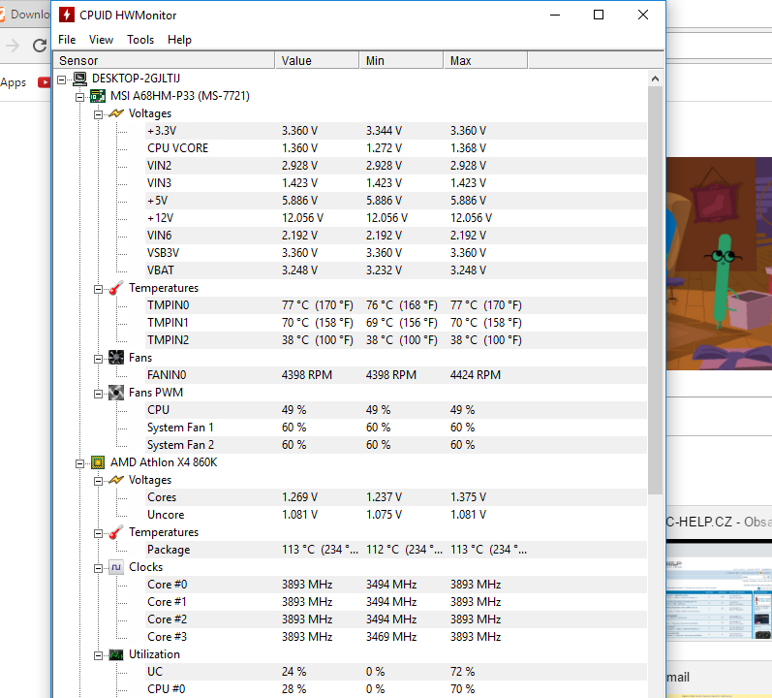Click the Athlon Voltages lightning icon
Viewport: 772px width, 698px height.
point(116,480)
